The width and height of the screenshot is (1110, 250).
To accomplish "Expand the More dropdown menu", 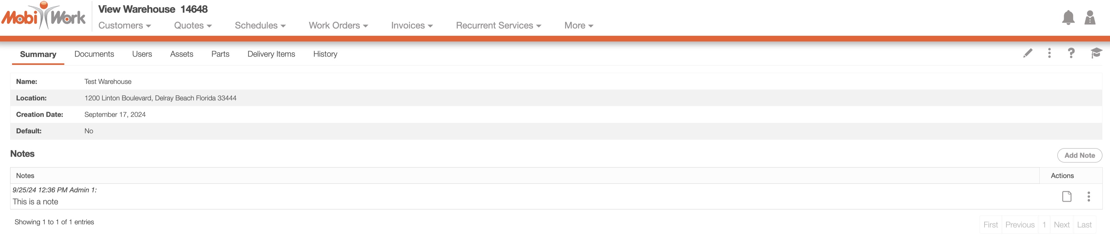I will point(579,25).
